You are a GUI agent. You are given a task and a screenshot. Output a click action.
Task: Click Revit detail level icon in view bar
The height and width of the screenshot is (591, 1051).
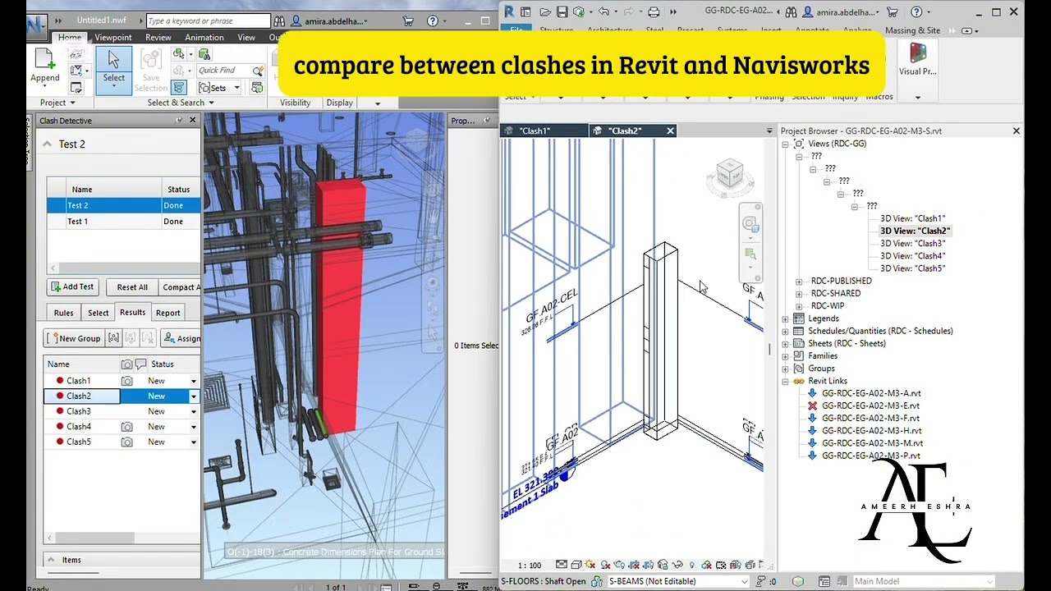pyautogui.click(x=562, y=565)
